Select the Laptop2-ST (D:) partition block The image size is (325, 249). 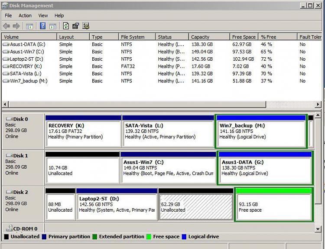click(x=117, y=204)
